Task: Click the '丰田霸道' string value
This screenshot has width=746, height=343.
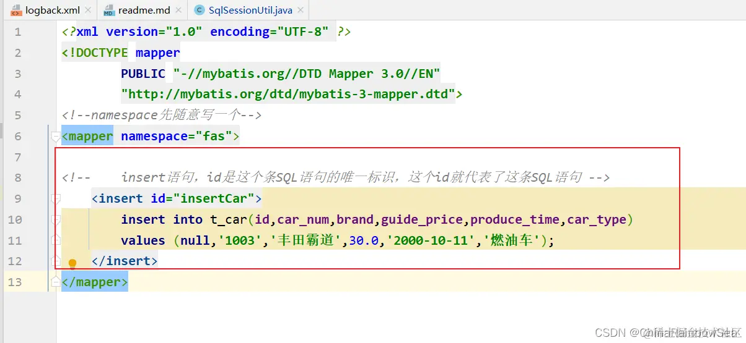Action: click(305, 240)
